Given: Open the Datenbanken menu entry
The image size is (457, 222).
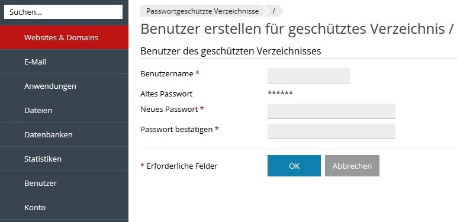Looking at the screenshot, I should (x=64, y=134).
